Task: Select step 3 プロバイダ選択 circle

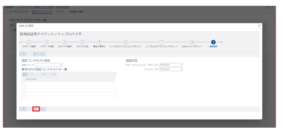Action: pos(65,42)
